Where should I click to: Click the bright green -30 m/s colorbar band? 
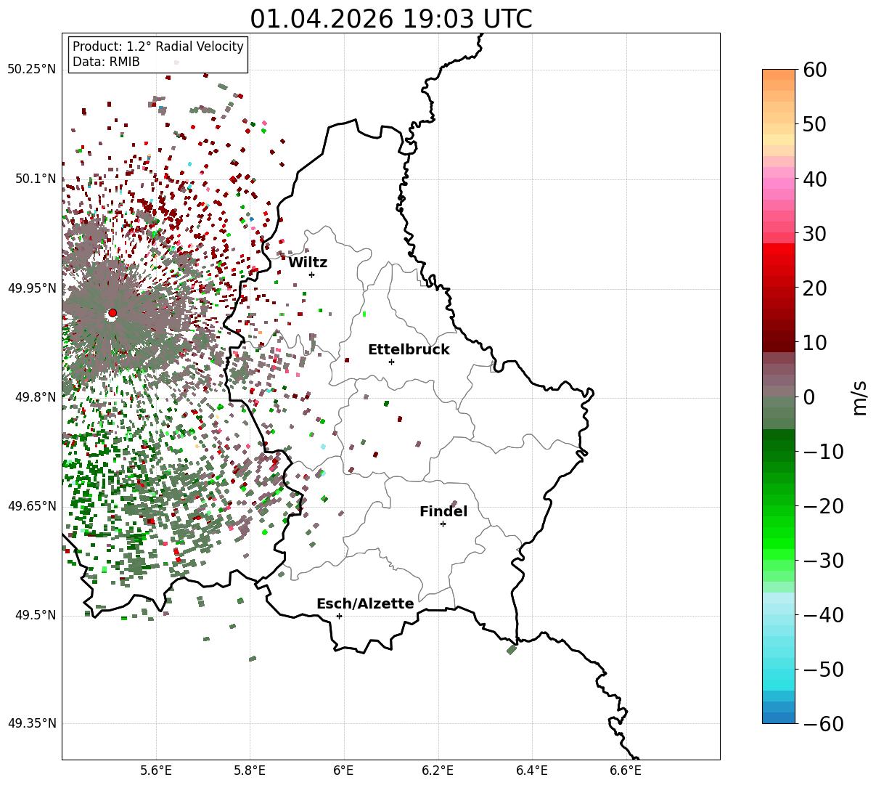779,560
